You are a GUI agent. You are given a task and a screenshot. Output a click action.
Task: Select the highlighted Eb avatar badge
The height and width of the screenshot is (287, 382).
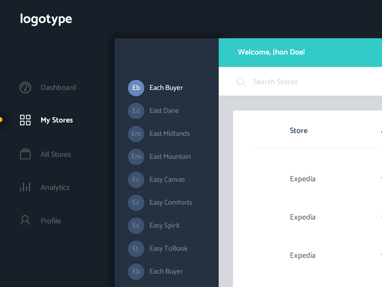136,88
